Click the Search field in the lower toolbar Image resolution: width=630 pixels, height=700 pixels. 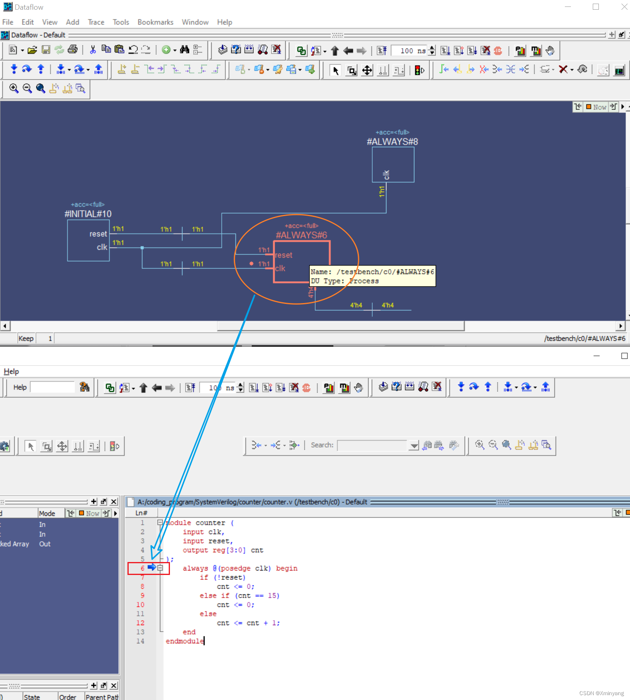(x=372, y=445)
